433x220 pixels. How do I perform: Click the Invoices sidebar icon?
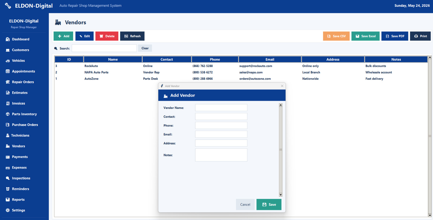pos(8,103)
